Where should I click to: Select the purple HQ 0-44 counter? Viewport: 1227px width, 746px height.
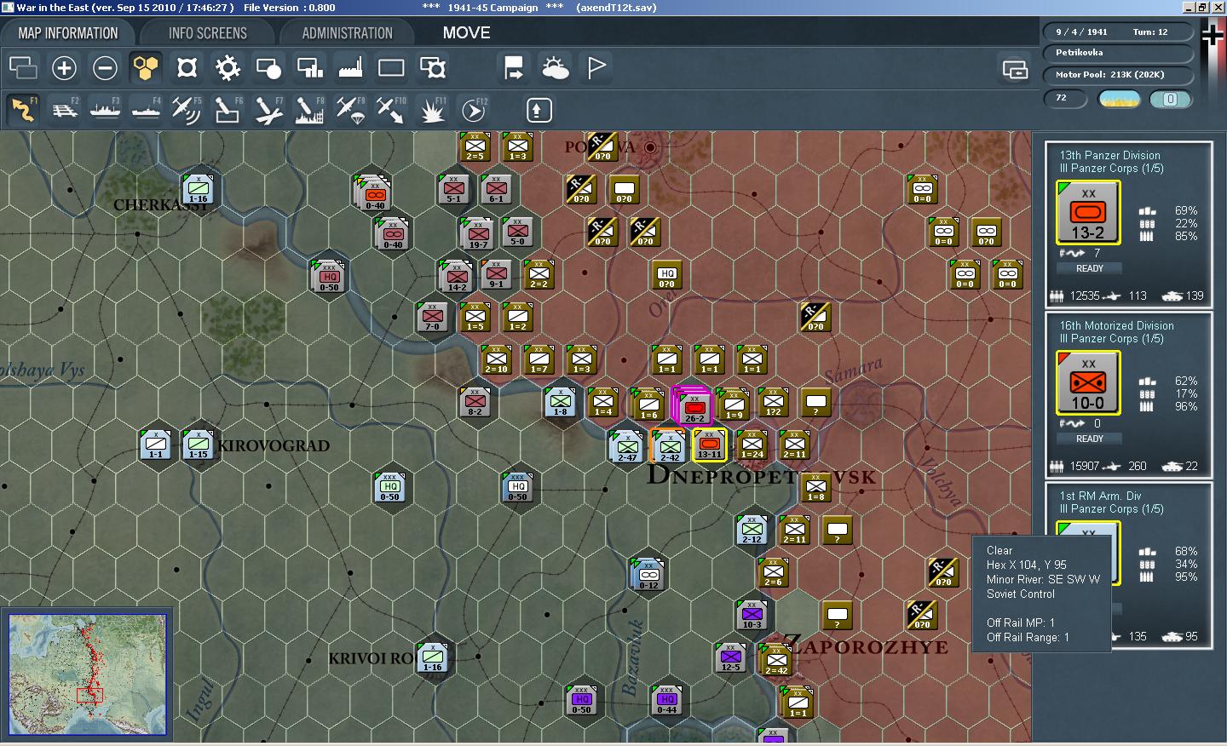pos(666,700)
